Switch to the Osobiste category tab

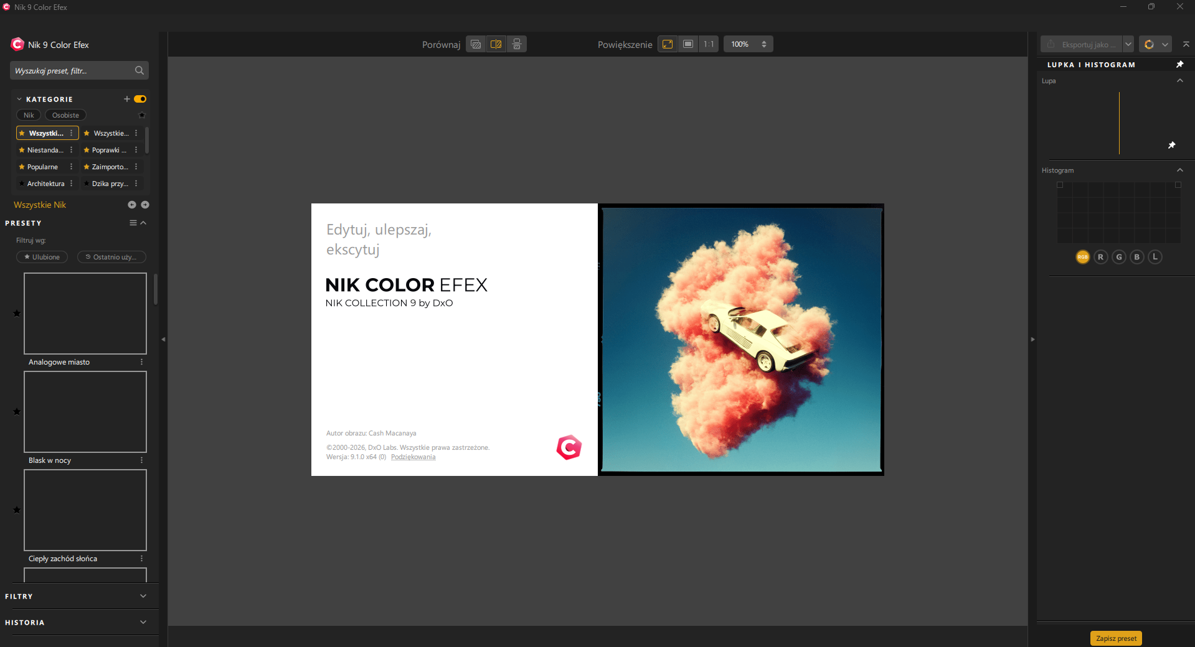(x=65, y=115)
